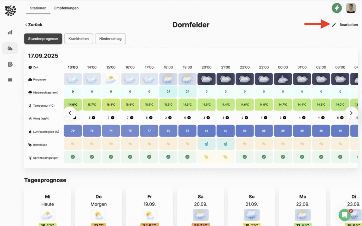The image size is (362, 226).
Task: Click the pencil icon beside Bearbeiten
Action: (x=334, y=25)
